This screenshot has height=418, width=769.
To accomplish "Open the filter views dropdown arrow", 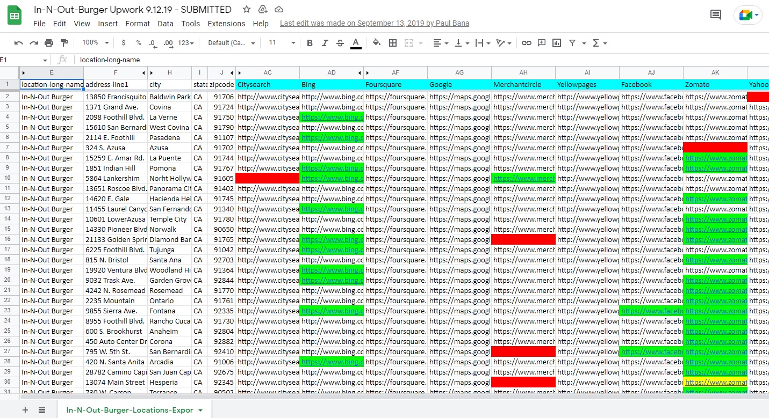I will coord(584,43).
